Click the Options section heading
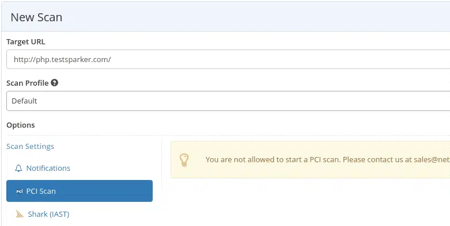 tap(21, 125)
